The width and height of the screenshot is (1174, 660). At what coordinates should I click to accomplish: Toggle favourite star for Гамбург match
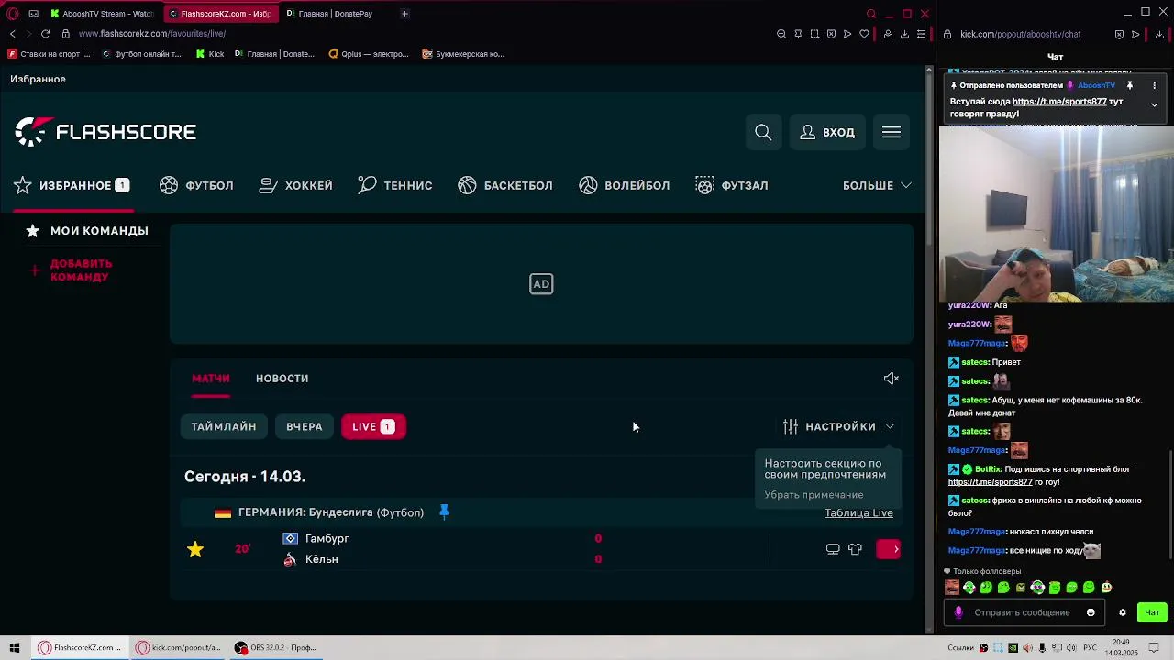click(x=195, y=549)
